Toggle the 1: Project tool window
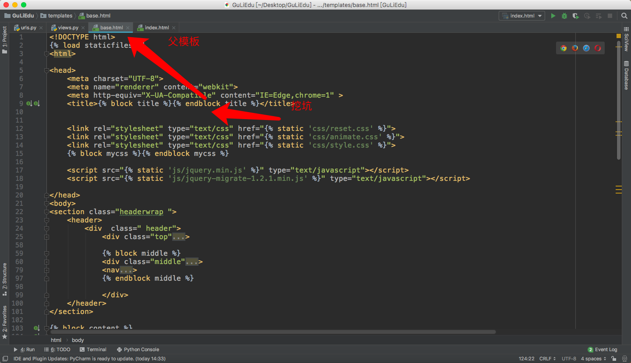This screenshot has height=363, width=631. [x=4, y=40]
